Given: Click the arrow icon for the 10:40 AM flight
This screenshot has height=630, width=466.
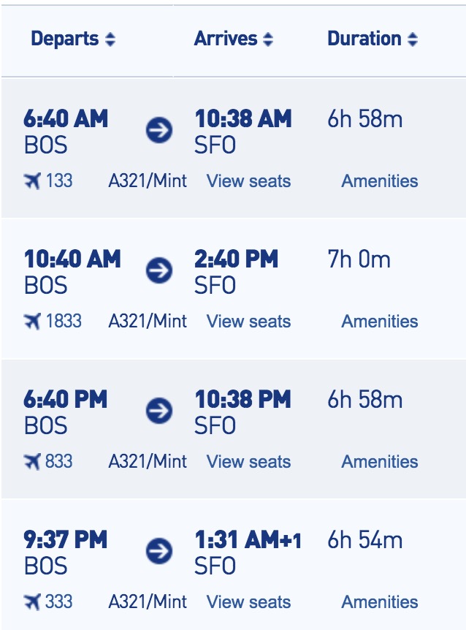Looking at the screenshot, I should click(x=159, y=270).
